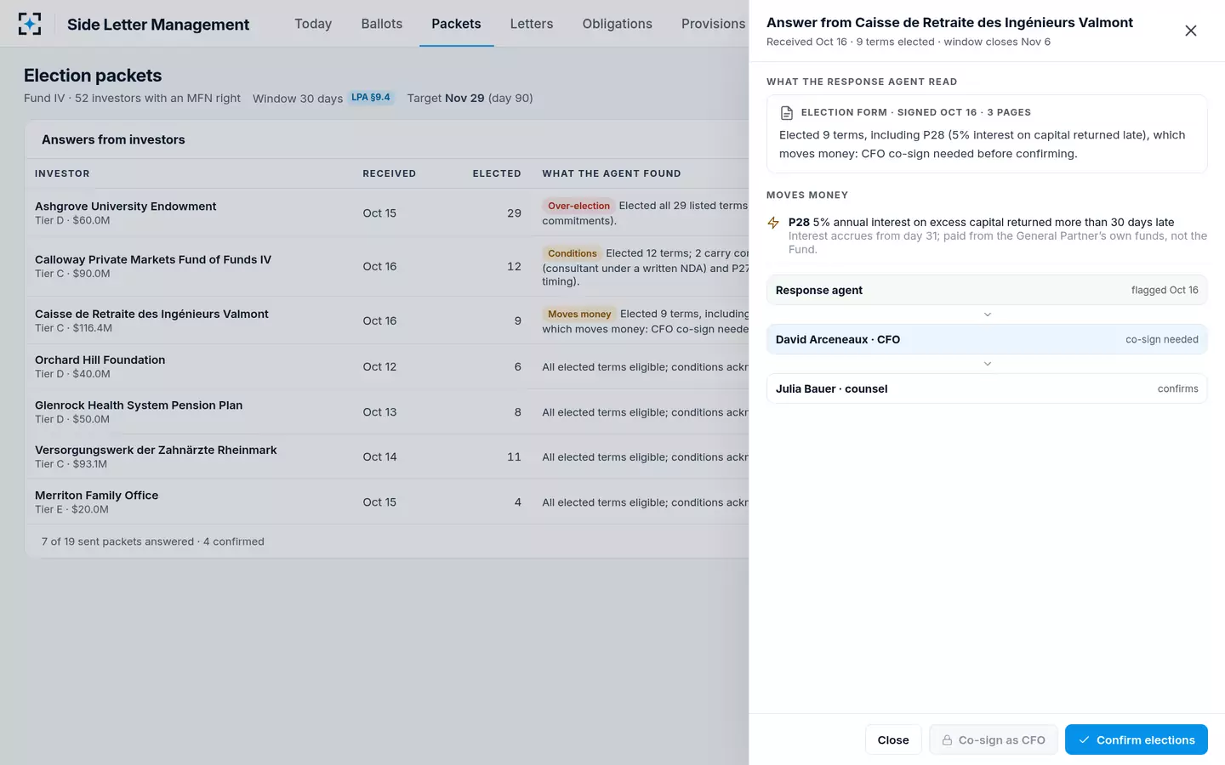Open the LPA §9.4 reference badge

371,97
